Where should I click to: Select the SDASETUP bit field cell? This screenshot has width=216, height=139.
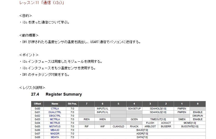[134, 108]
